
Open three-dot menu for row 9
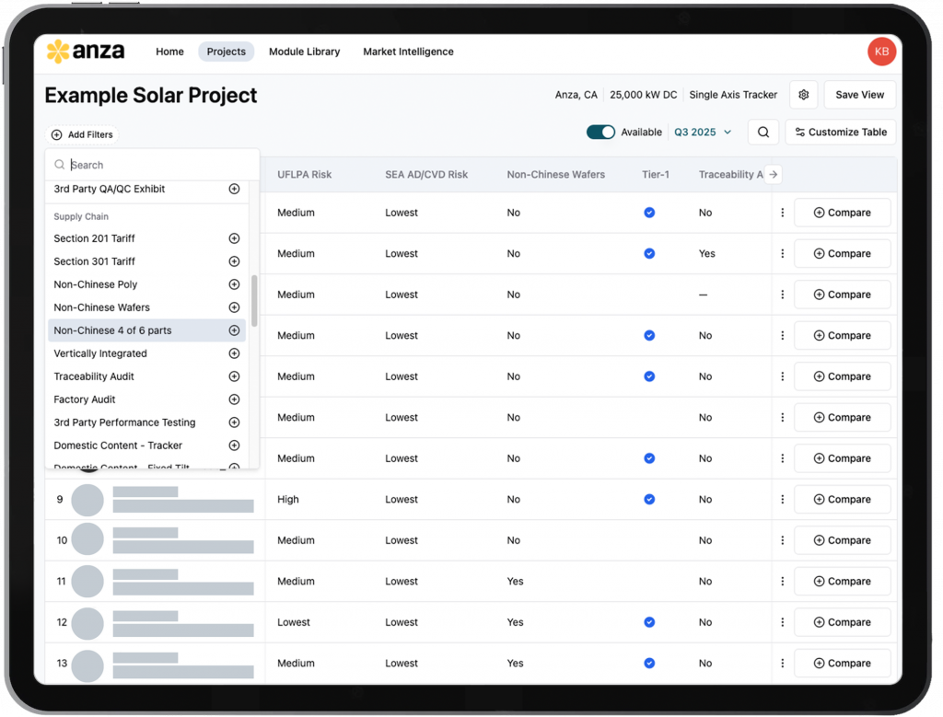pos(783,500)
